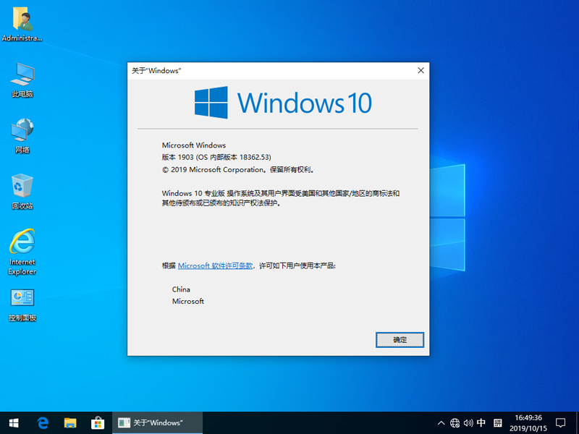Toggle the 中 Chinese input mode indicator
This screenshot has width=579, height=434.
pos(482,422)
